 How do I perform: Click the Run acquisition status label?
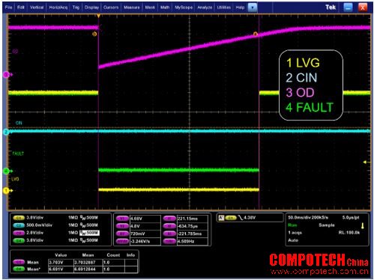pos(292,225)
